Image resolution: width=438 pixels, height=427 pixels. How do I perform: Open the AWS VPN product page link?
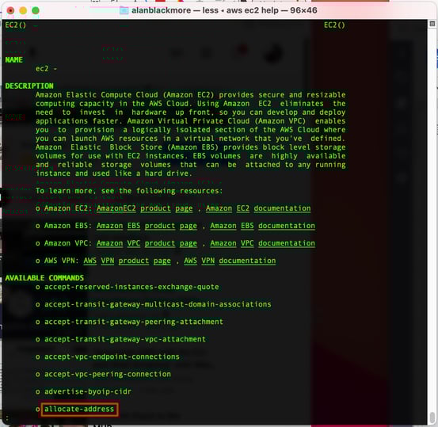(x=127, y=261)
